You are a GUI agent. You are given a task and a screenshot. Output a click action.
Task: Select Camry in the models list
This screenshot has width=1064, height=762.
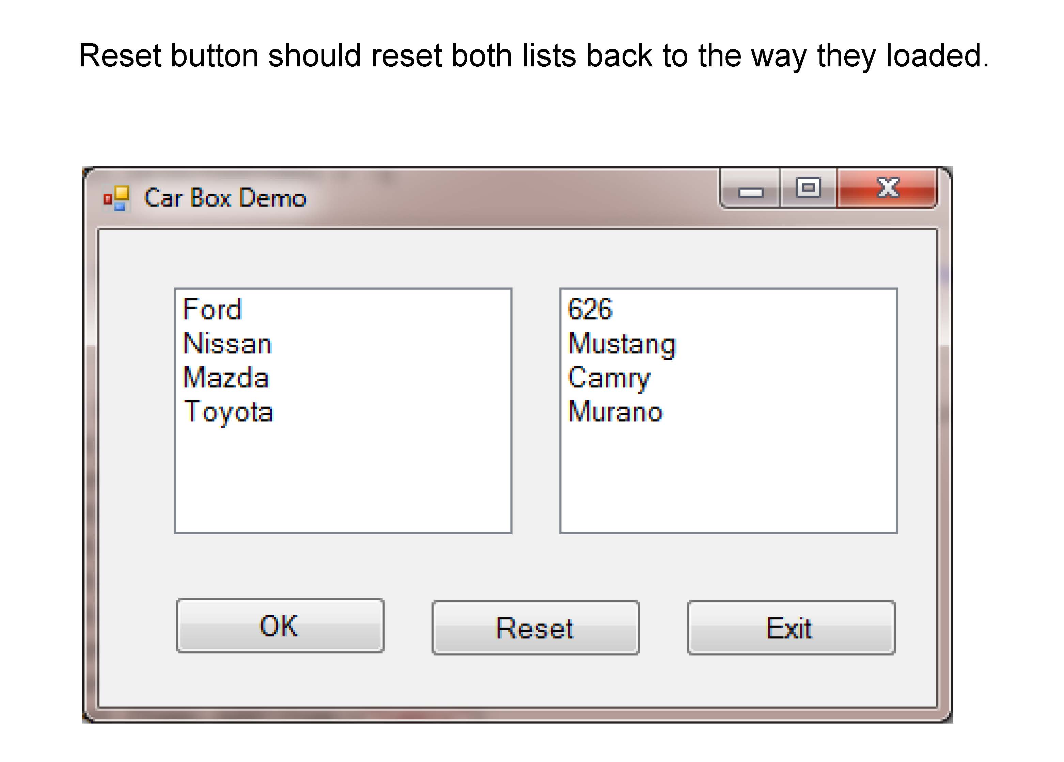(609, 378)
